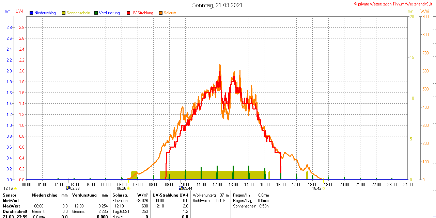Click the yellow sunset marker at 18:42
Viewport: 436px width, 218px height.
[324, 188]
